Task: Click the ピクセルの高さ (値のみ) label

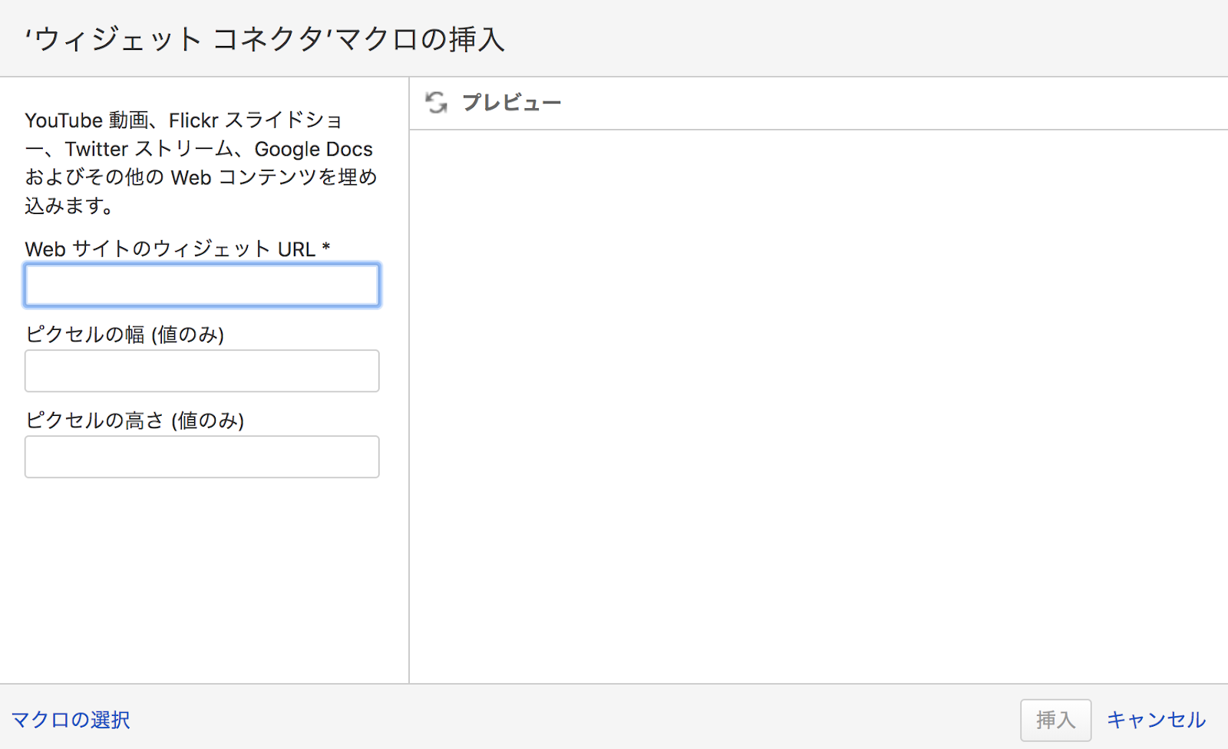Action: 134,421
